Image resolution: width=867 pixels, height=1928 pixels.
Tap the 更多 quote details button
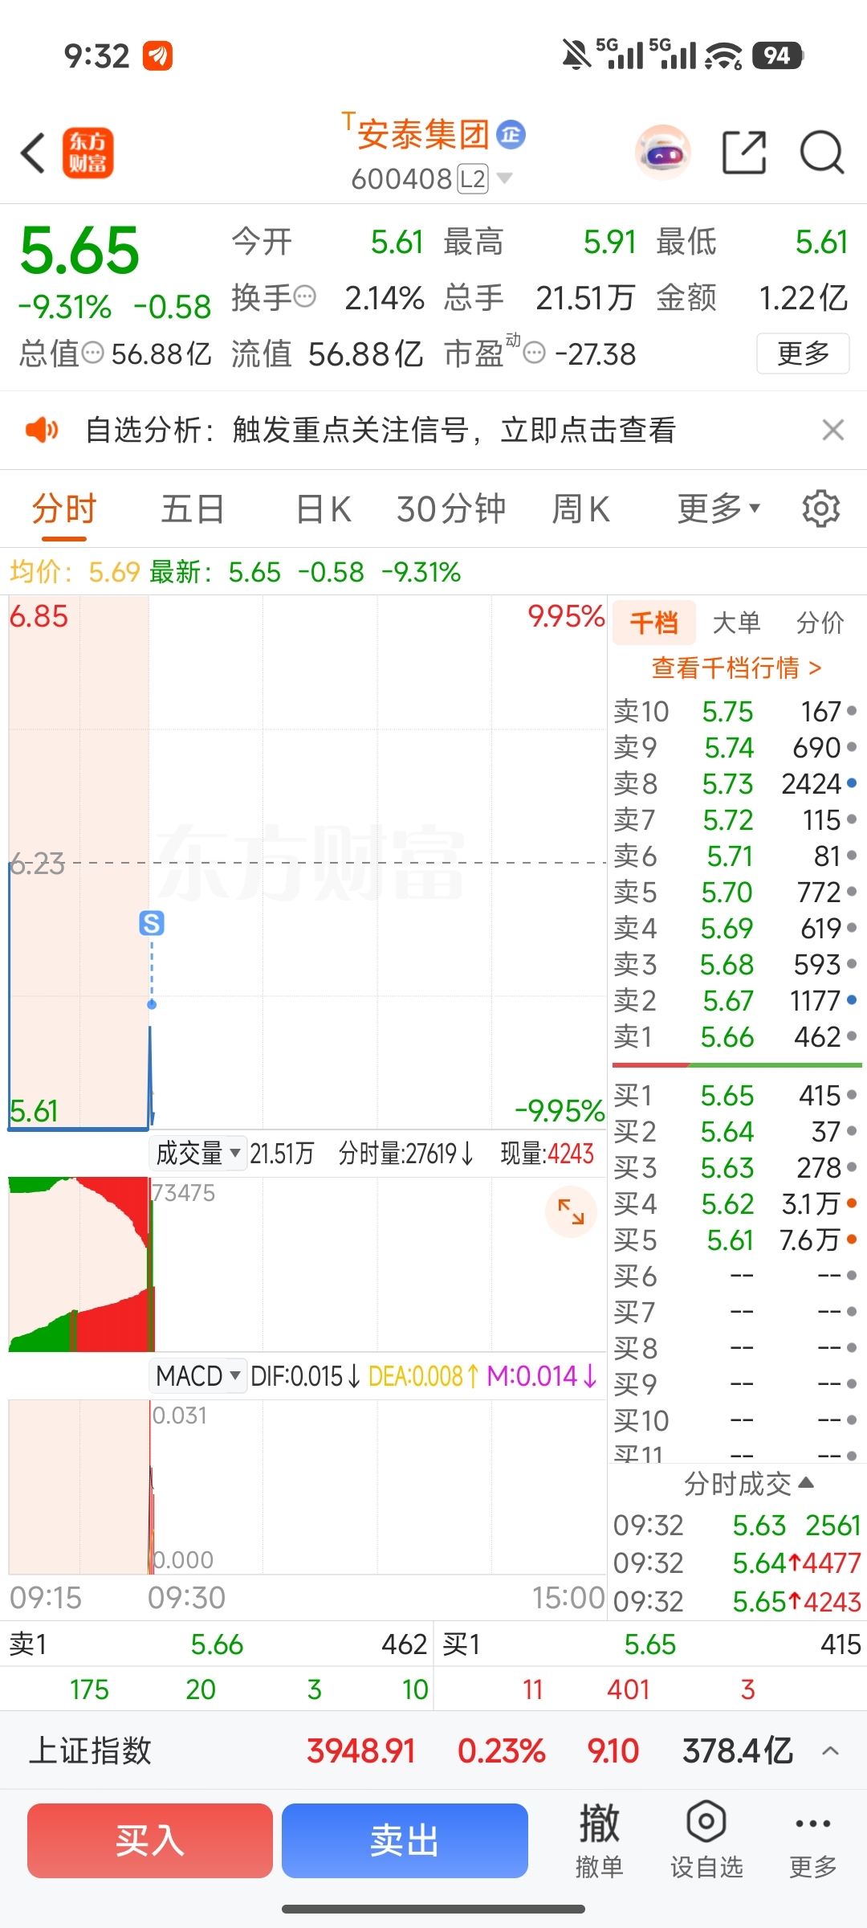tap(803, 353)
